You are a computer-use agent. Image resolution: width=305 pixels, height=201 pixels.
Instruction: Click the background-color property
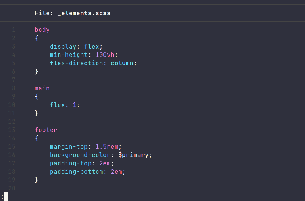(80, 155)
